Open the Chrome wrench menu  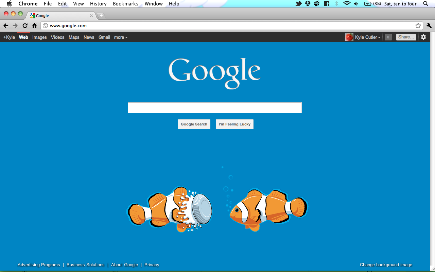click(429, 26)
